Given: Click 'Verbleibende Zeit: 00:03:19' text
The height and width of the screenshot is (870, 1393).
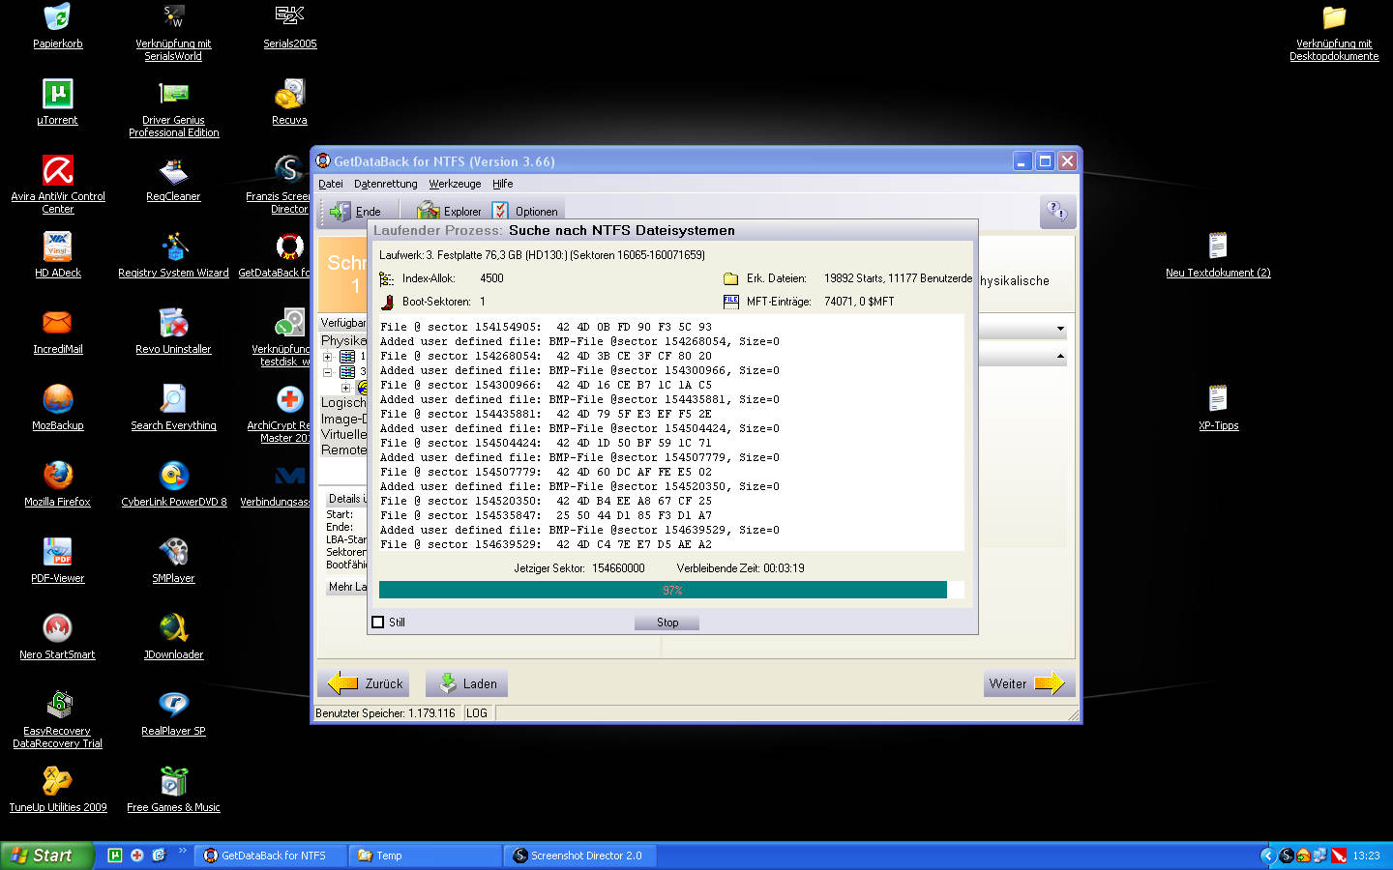Looking at the screenshot, I should tap(740, 568).
